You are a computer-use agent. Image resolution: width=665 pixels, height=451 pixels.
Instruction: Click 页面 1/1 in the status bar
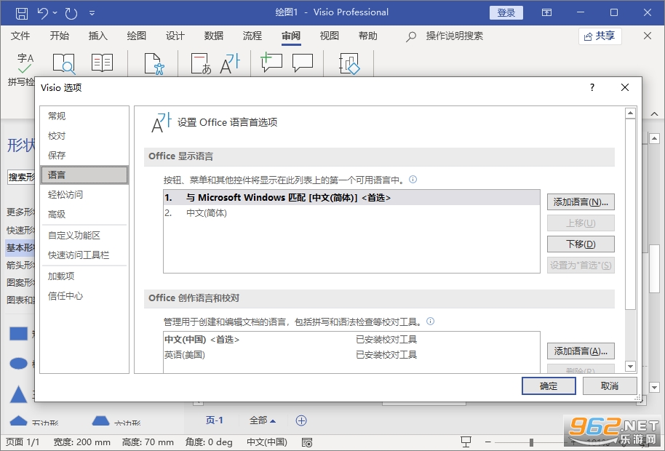click(x=23, y=442)
